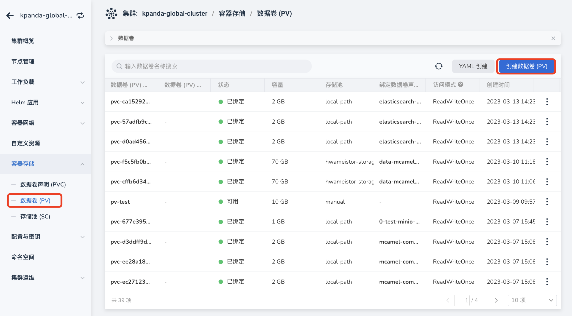Switch cluster with the swap icon
Image resolution: width=572 pixels, height=316 pixels.
point(80,15)
